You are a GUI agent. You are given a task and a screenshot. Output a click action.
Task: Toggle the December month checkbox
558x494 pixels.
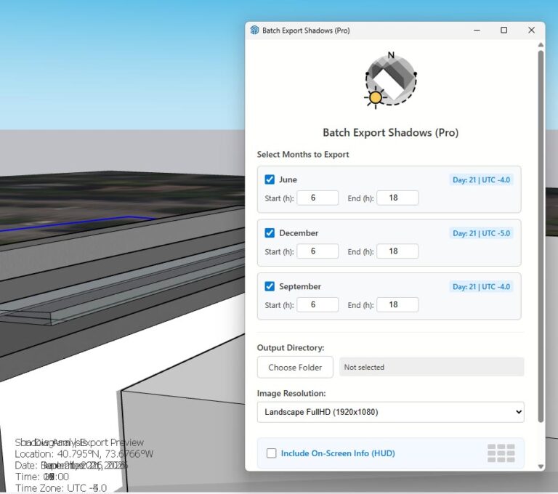tap(270, 233)
